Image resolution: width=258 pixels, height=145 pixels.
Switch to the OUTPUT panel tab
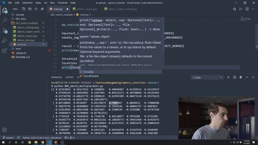pos(69,77)
